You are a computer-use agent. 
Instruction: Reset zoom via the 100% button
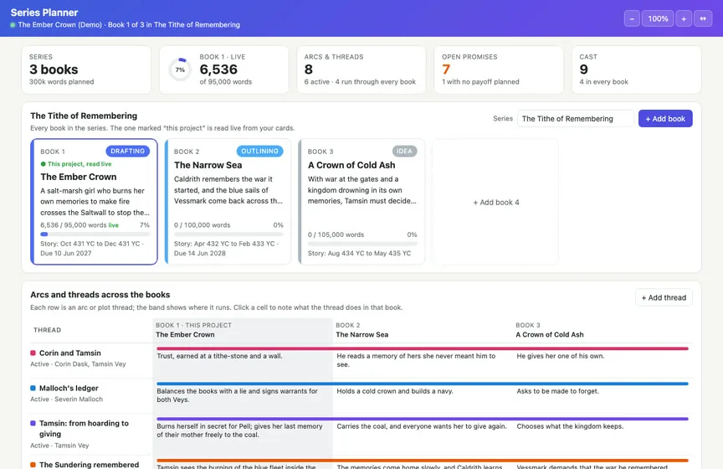point(658,19)
